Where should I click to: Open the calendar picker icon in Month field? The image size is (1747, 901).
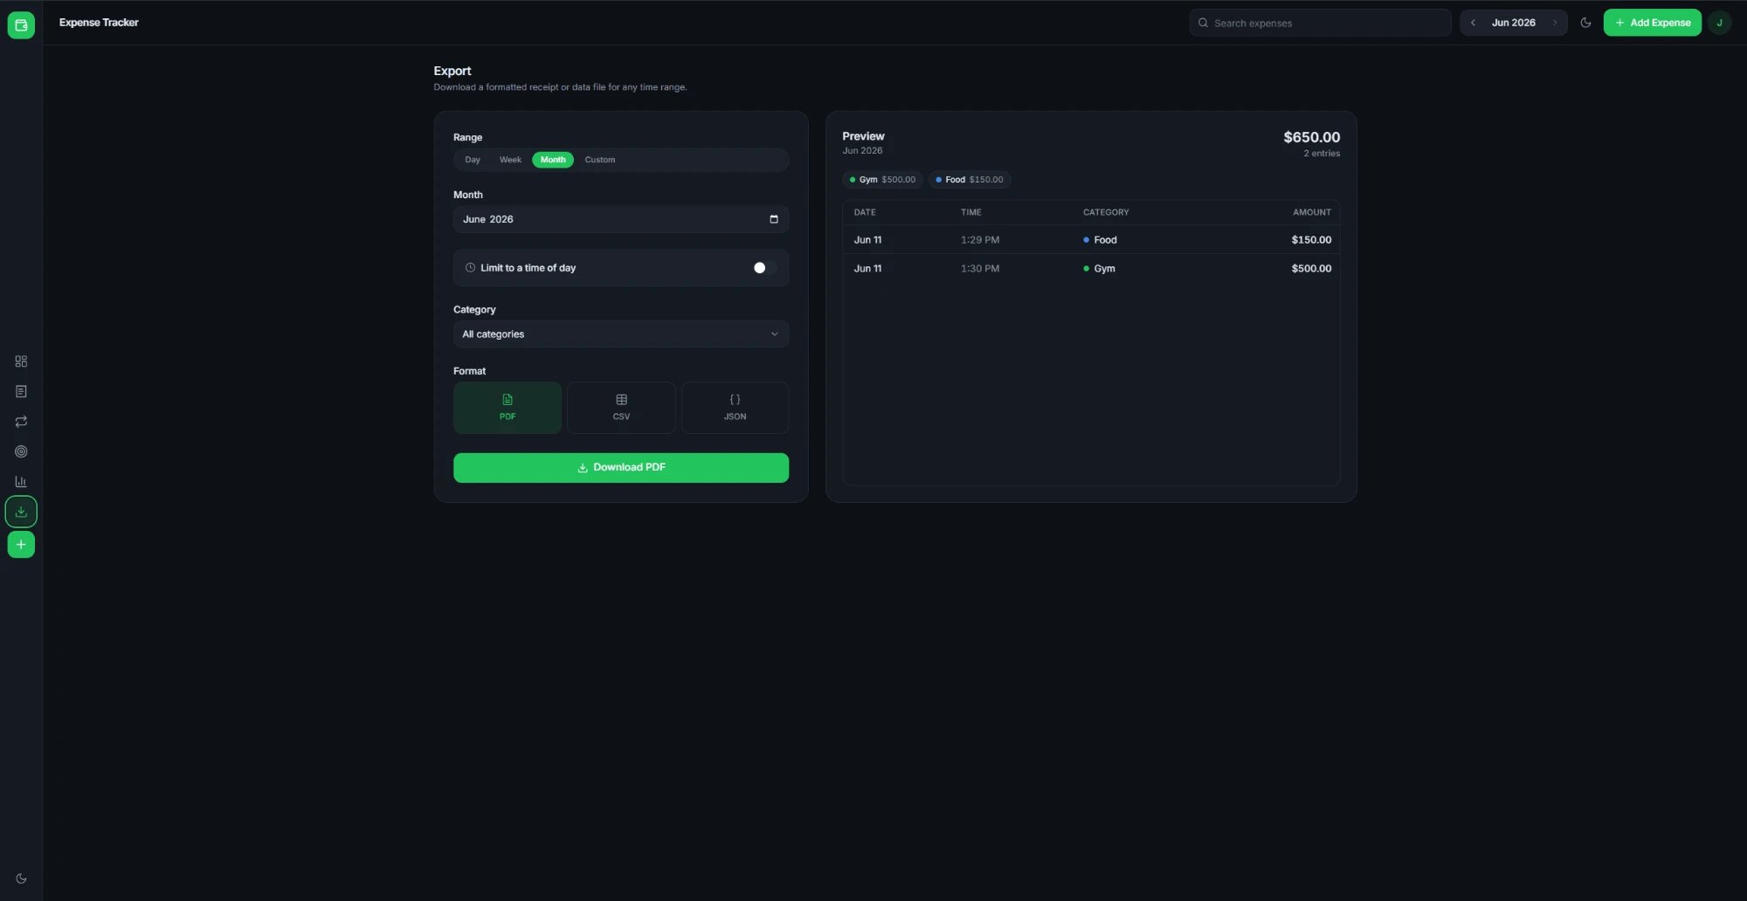pyautogui.click(x=774, y=219)
